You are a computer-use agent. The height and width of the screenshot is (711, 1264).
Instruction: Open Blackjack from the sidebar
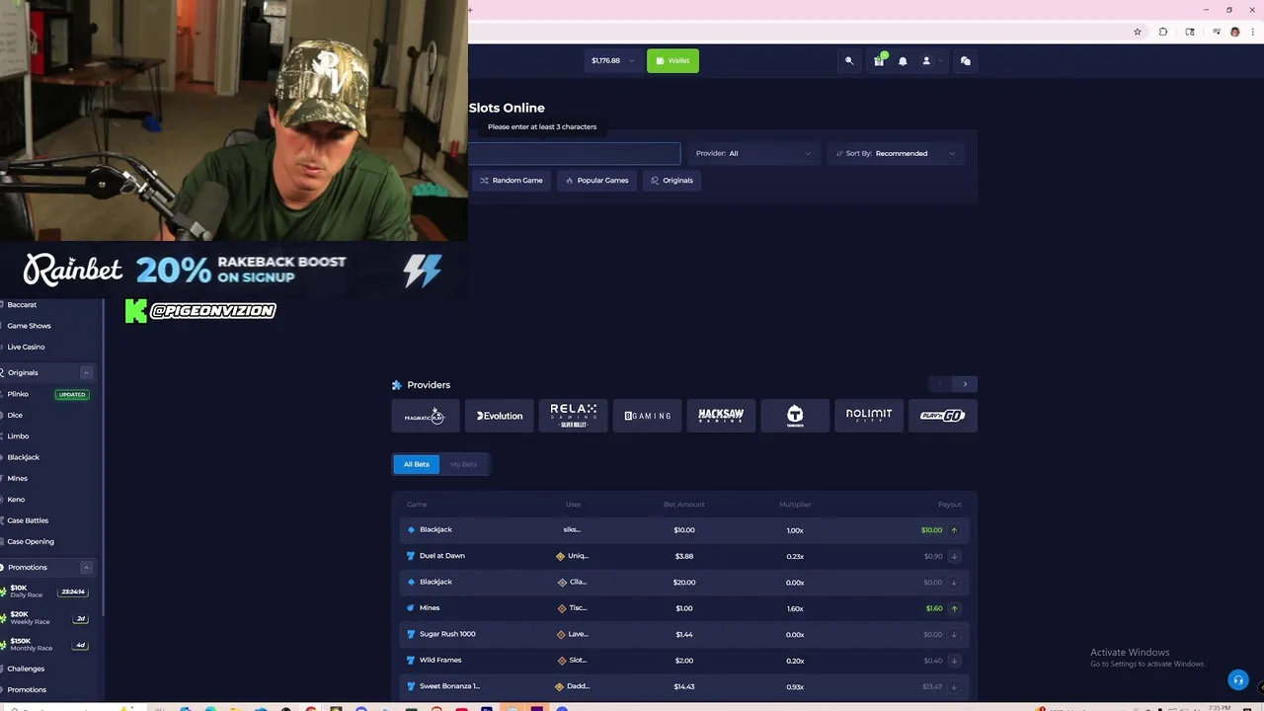23,457
